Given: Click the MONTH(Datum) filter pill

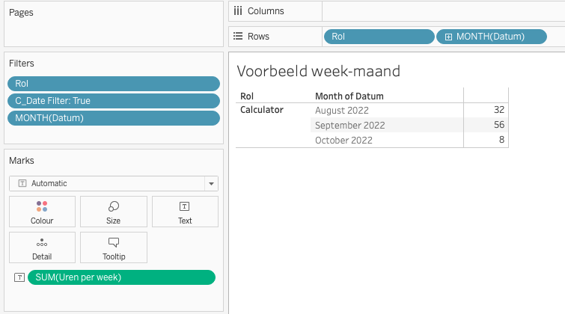Looking at the screenshot, I should pos(114,117).
